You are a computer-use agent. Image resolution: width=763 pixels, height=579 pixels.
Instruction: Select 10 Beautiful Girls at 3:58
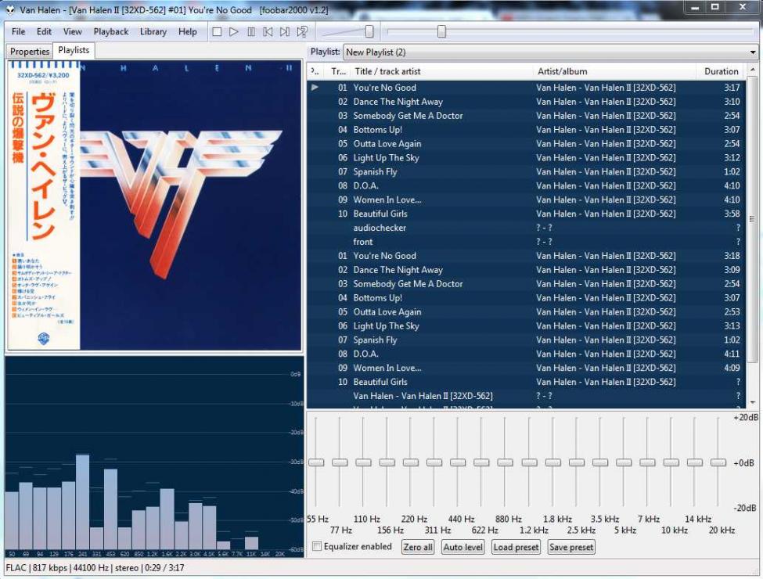[x=526, y=214]
